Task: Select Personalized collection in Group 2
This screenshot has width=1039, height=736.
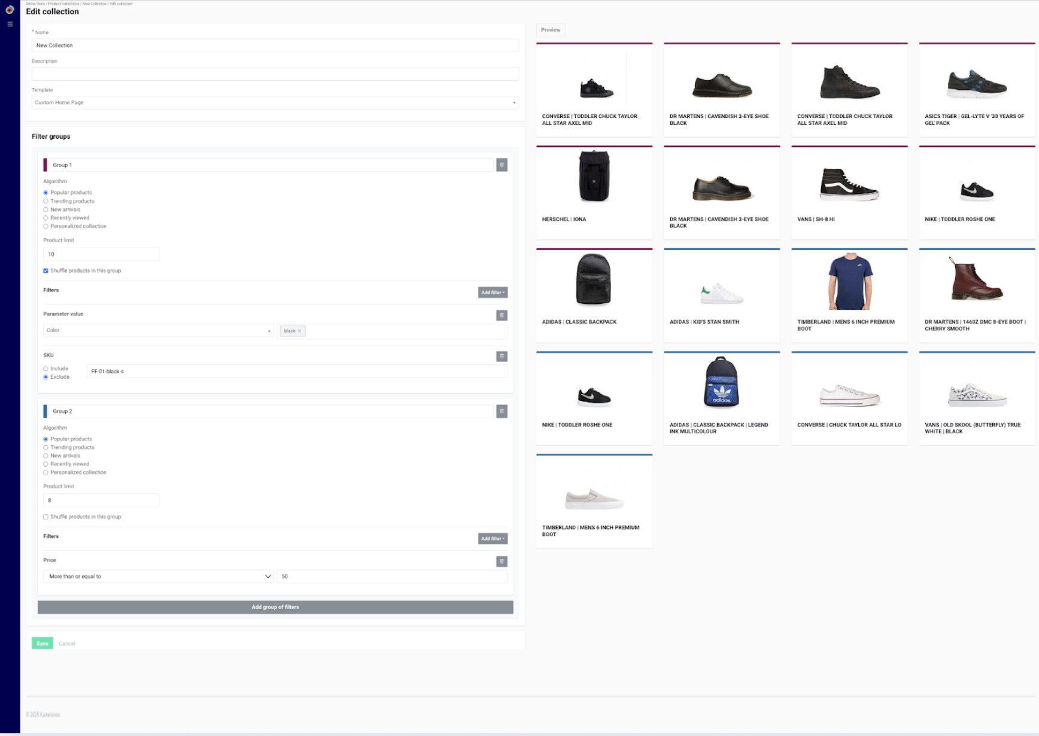Action: (45, 473)
